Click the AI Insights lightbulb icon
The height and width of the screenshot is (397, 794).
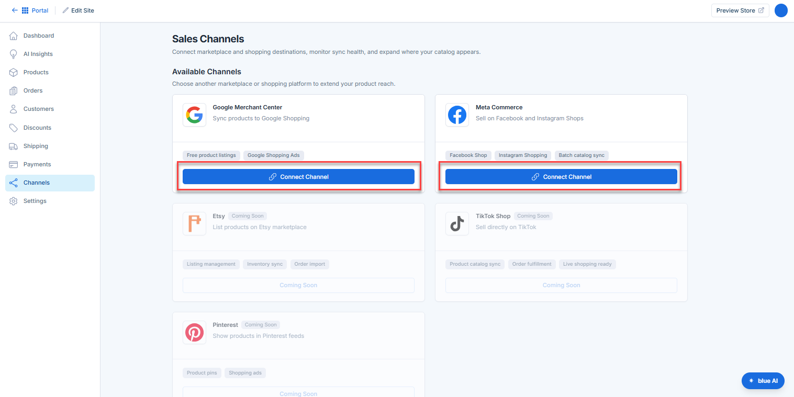tap(14, 54)
